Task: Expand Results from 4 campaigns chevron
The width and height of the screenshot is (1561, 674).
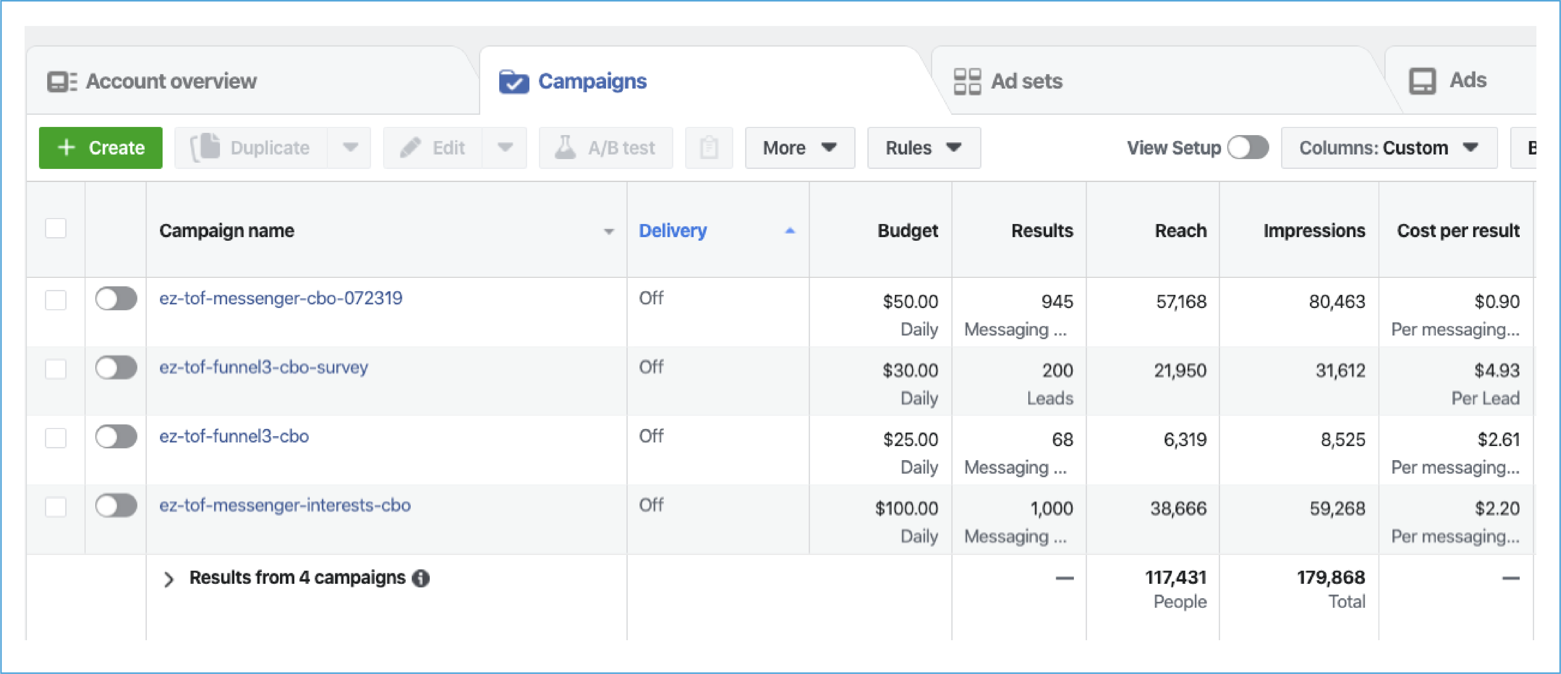Action: (x=169, y=579)
